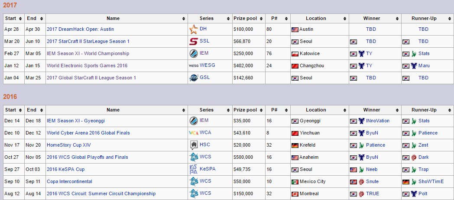Viewport: 454px width, 200px height.
Task: Click the HomeStory Cup house logo icon
Action: 194,145
